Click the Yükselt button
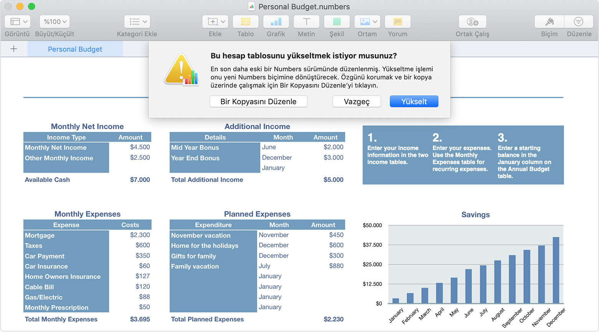The image size is (599, 332). 414,102
